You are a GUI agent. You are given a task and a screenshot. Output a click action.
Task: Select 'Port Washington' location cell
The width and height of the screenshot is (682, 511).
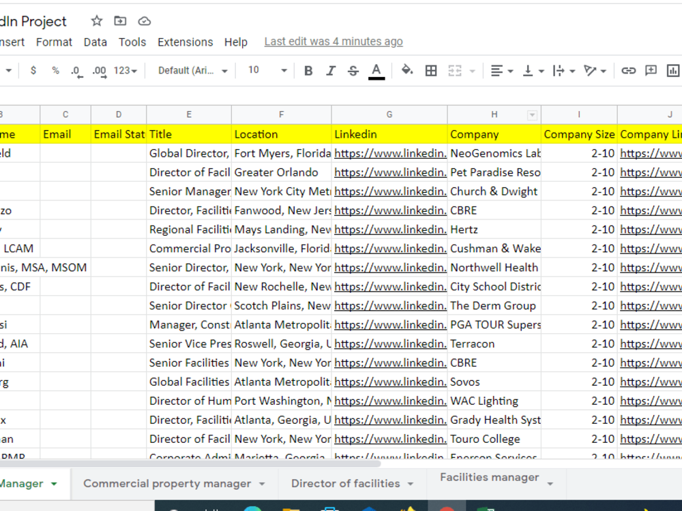(281, 401)
